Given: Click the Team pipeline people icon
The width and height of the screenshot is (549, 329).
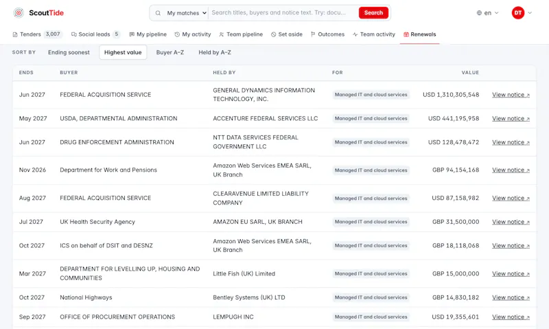Looking at the screenshot, I should [x=221, y=34].
